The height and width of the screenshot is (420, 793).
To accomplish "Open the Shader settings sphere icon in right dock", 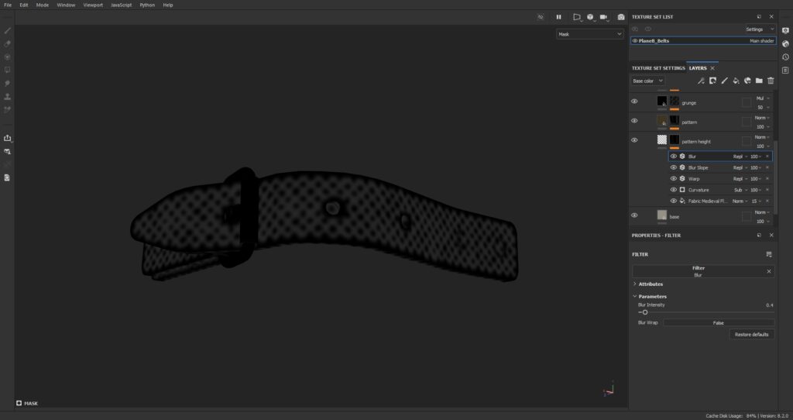I will coord(785,43).
